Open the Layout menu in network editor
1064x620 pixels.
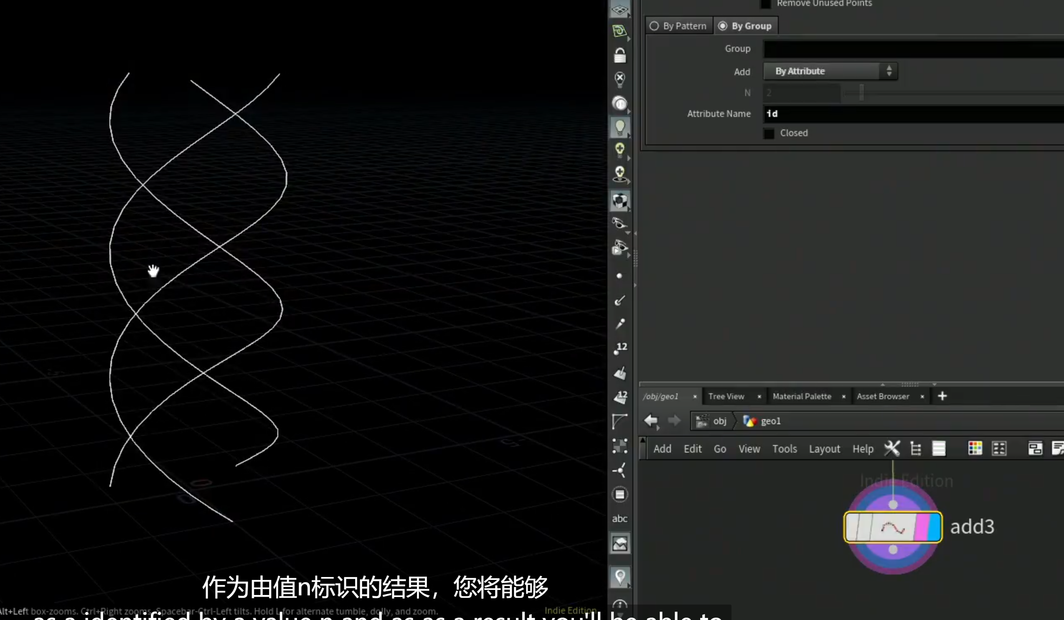pyautogui.click(x=824, y=449)
